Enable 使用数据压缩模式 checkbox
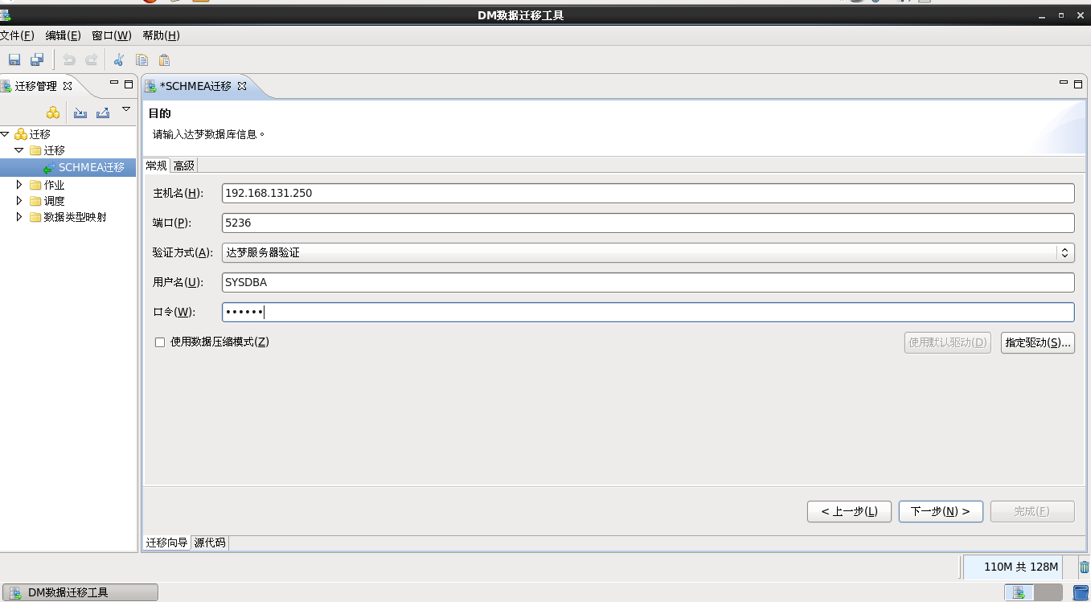Viewport: 1091px width, 602px height. tap(160, 342)
